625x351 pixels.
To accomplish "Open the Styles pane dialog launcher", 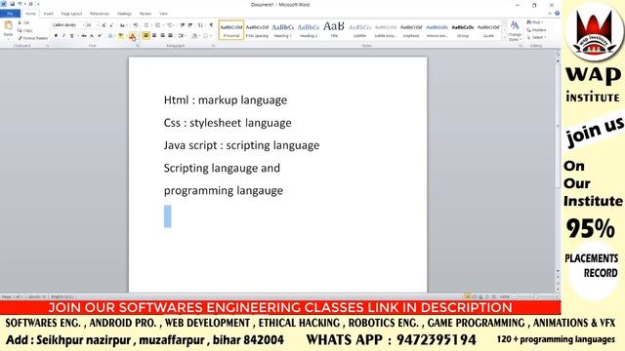I will coord(521,46).
